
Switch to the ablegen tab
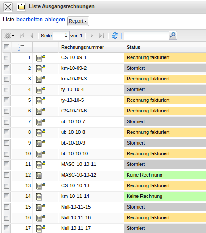click(x=55, y=20)
